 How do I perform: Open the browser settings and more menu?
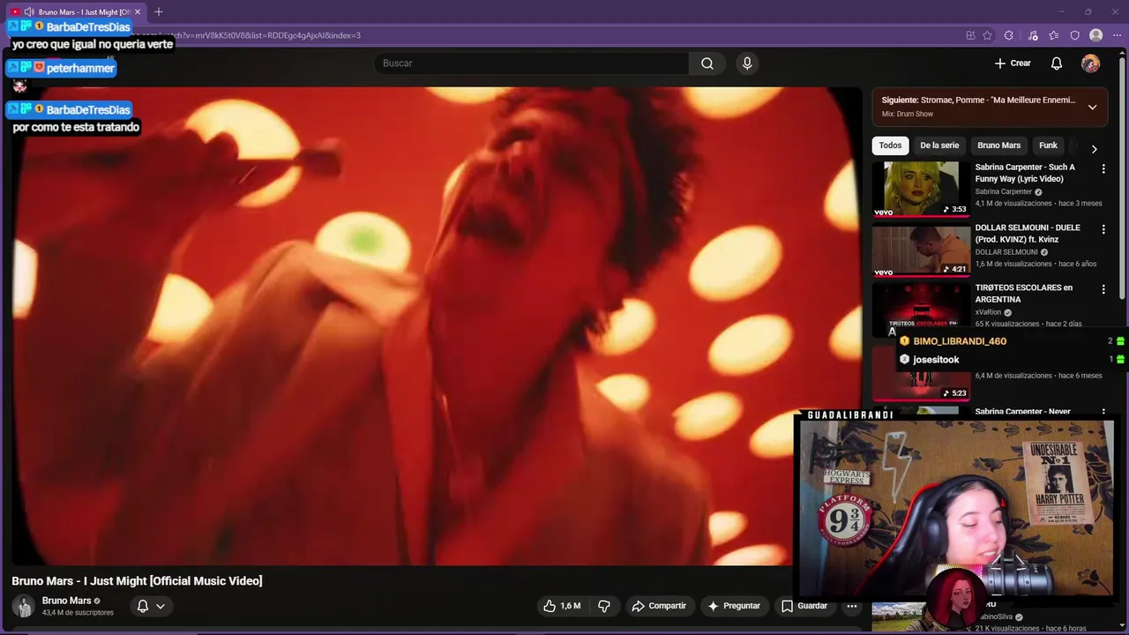coord(1117,35)
